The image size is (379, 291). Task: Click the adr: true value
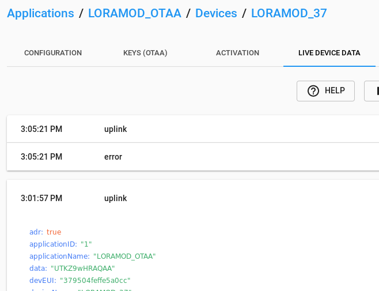[54, 232]
